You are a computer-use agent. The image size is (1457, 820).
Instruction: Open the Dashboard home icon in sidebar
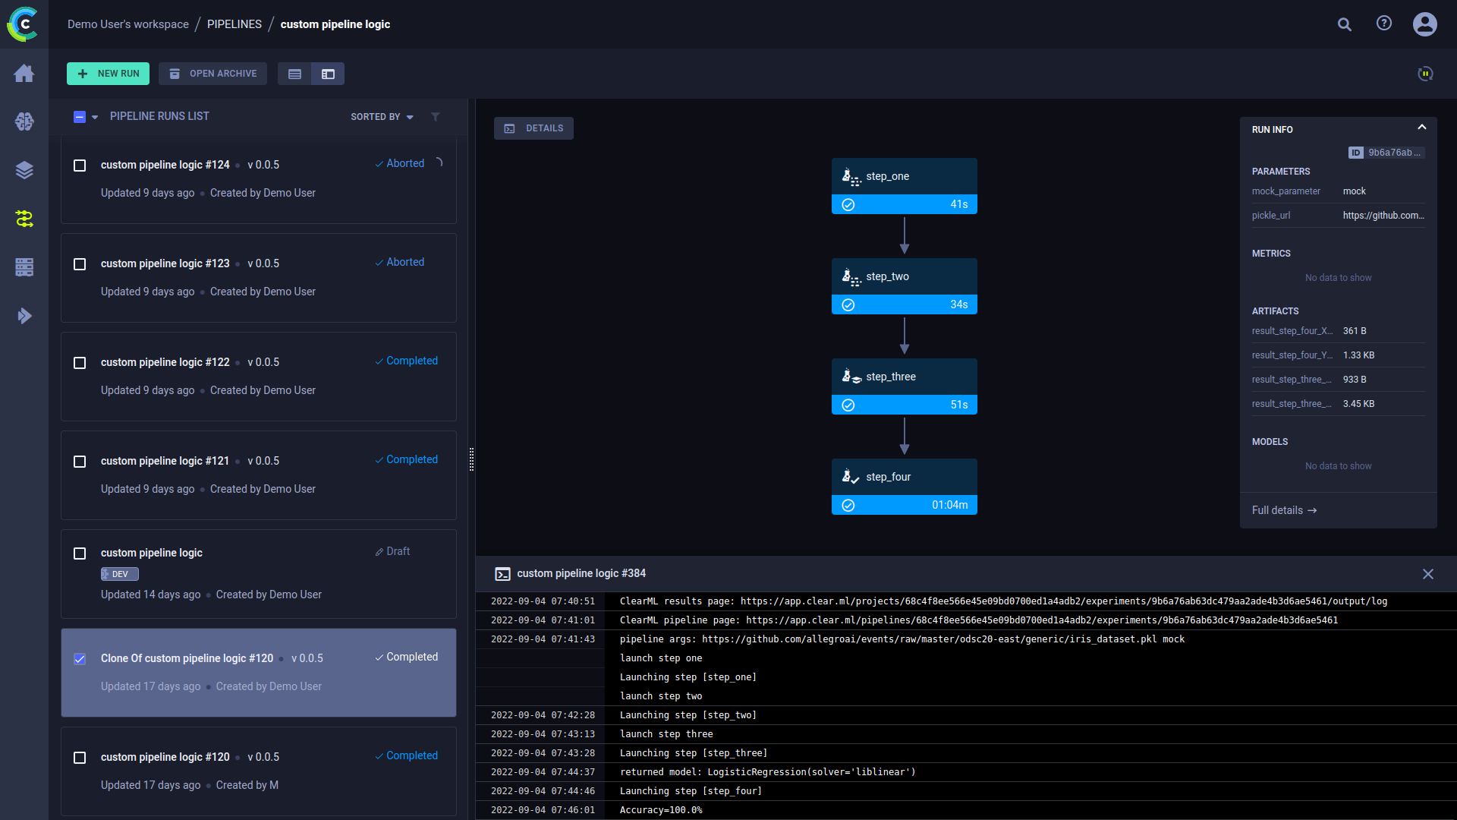pos(24,74)
